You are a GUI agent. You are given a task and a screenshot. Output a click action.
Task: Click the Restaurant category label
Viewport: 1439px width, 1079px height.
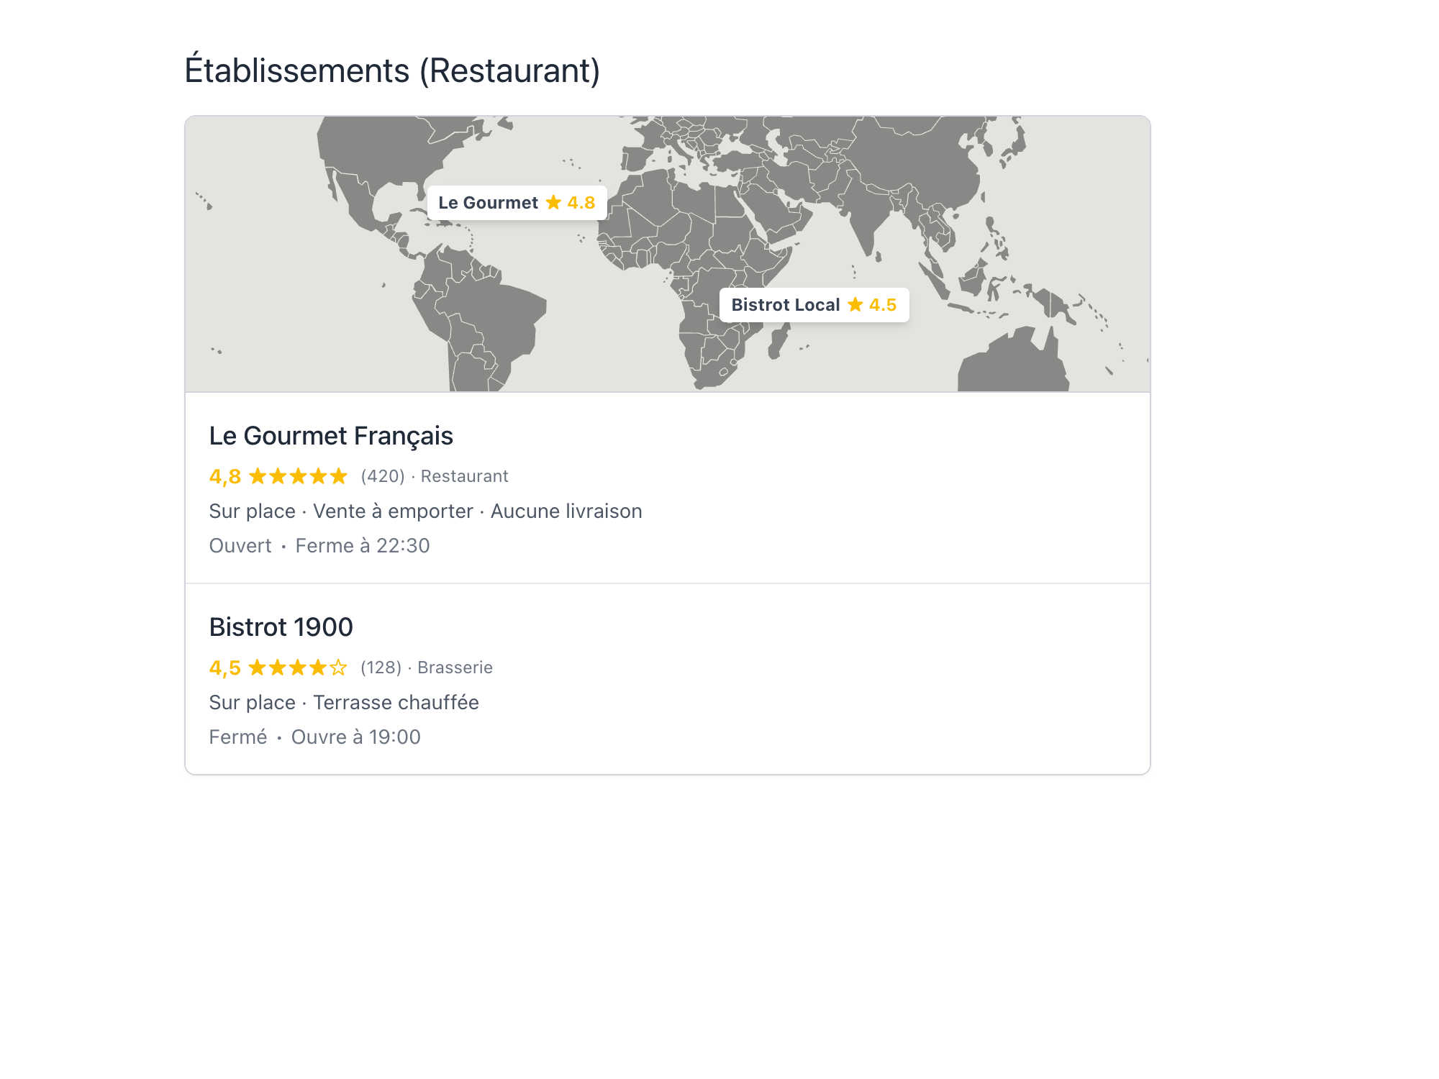(x=465, y=475)
